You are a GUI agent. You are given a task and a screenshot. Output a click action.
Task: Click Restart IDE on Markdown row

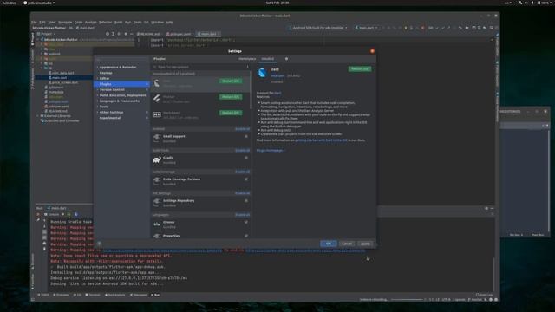[x=231, y=113]
